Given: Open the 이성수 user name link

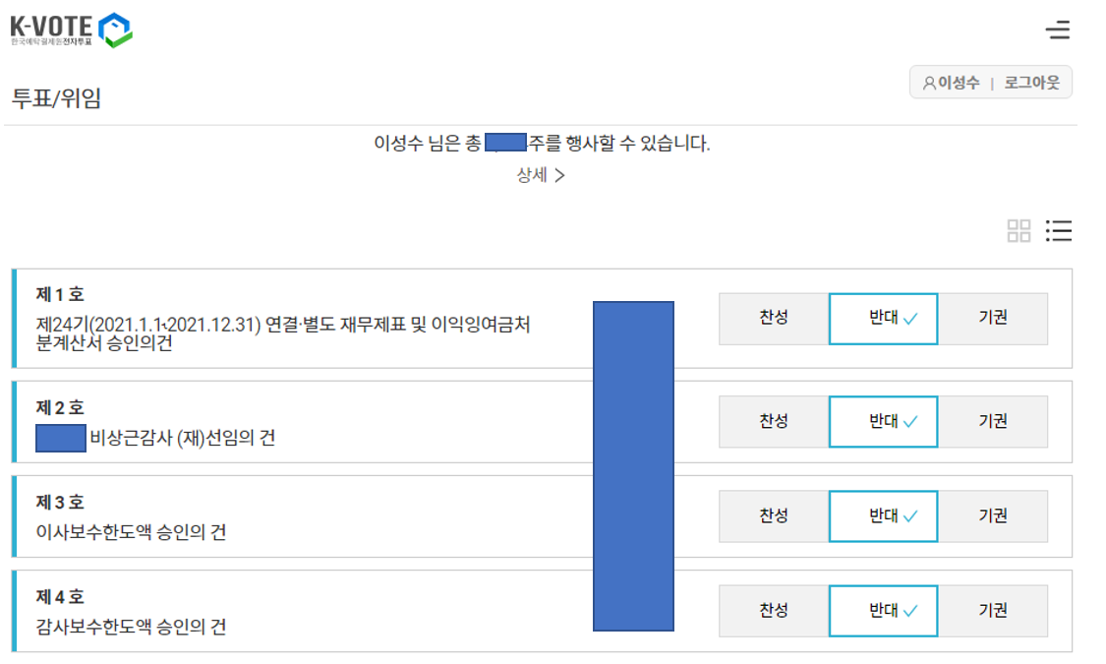Looking at the screenshot, I should (959, 84).
